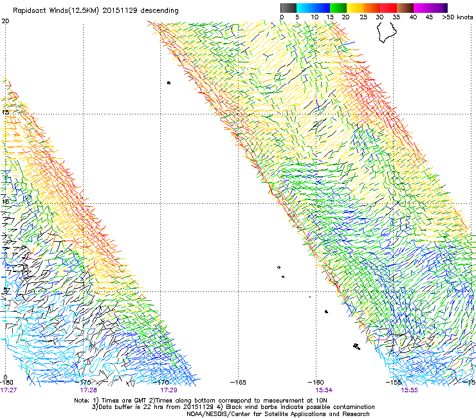The image size is (476, 418).
Task: Click the purple time label 17:28
Action: click(88, 390)
